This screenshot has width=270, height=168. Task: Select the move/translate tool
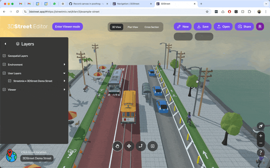[129, 146]
